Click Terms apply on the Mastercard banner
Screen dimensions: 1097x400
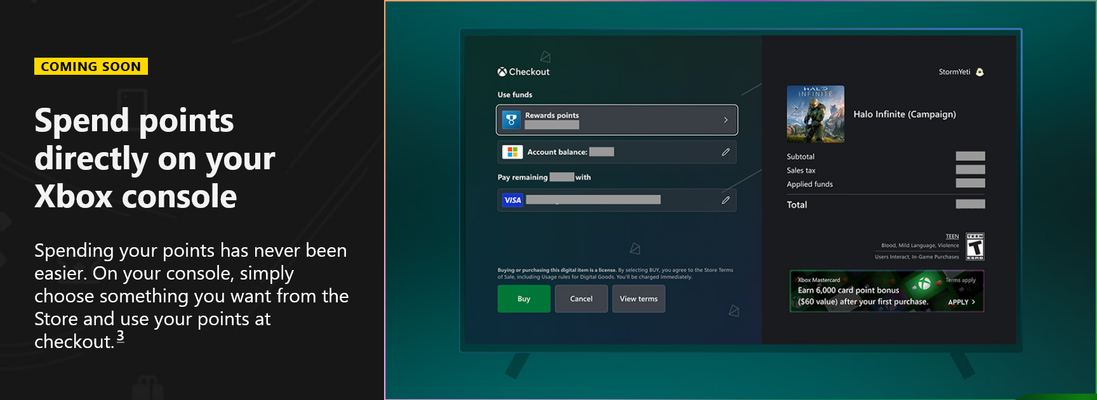click(960, 280)
